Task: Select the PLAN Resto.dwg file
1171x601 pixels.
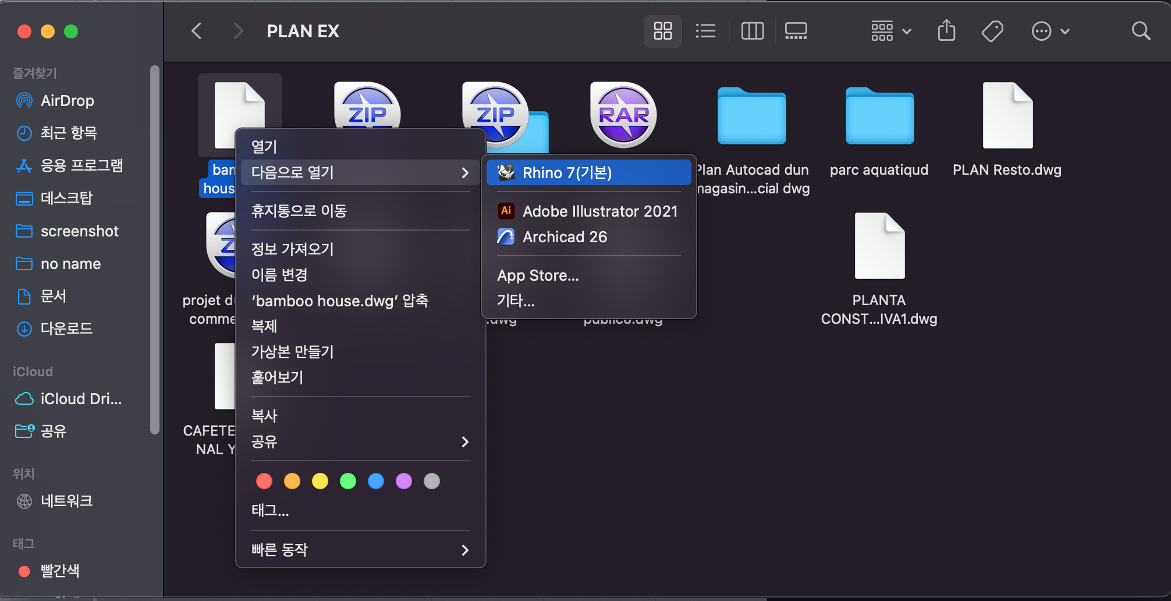Action: (1007, 115)
